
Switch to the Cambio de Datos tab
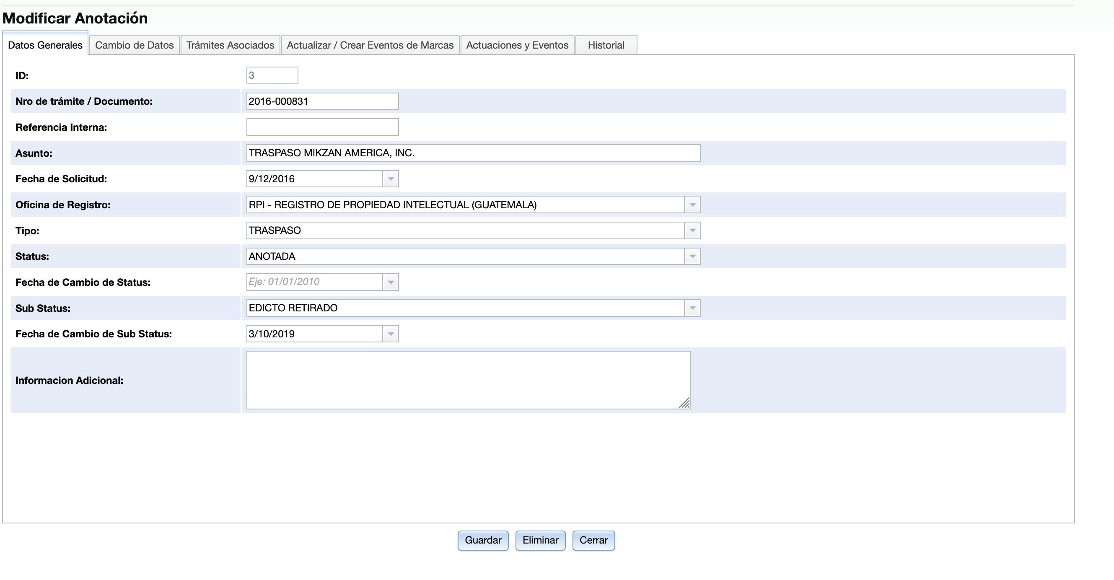134,45
